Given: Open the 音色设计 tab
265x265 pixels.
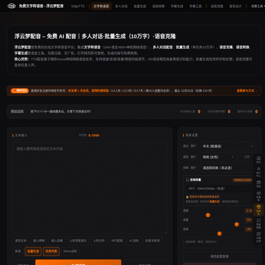Looking at the screenshot, I should [235, 6].
